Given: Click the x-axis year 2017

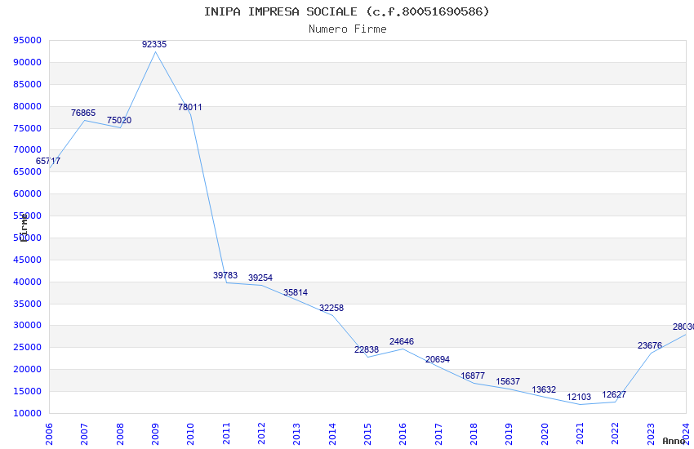Looking at the screenshot, I should (438, 433).
